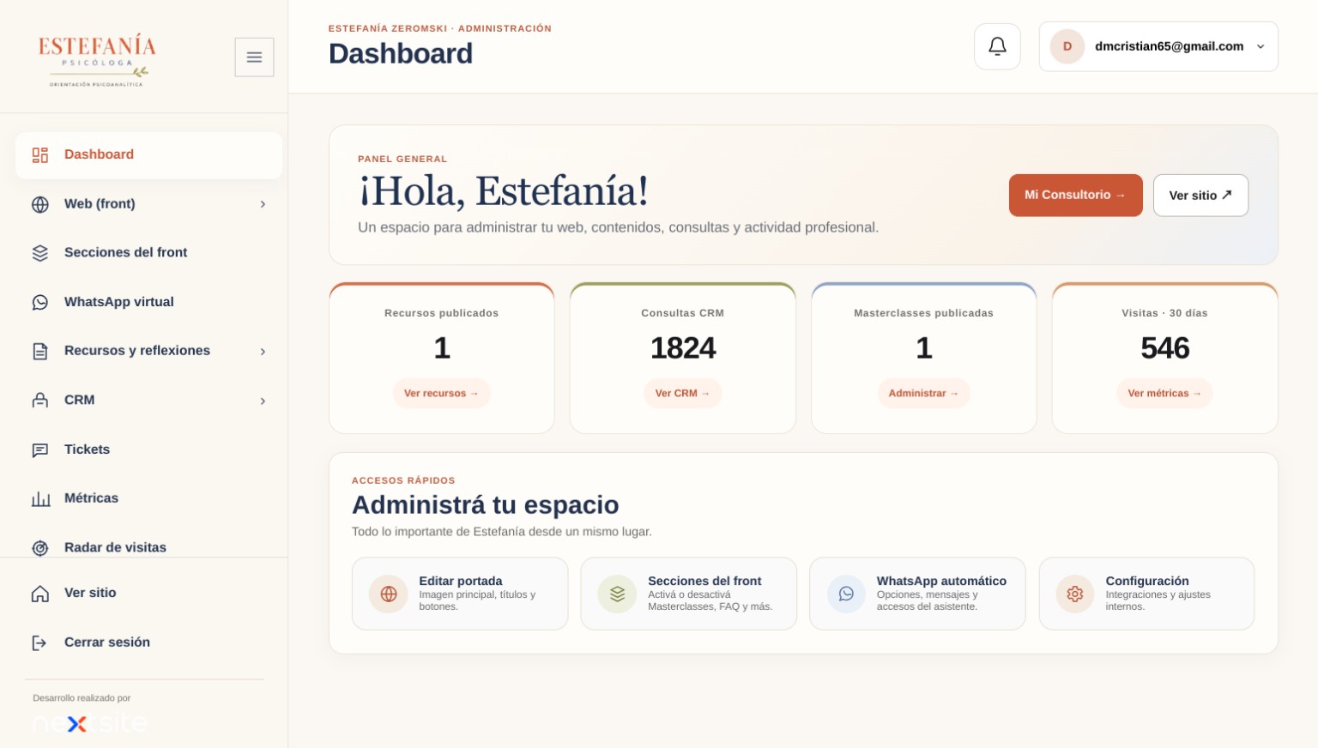Open the notifications bell icon
This screenshot has height=748, width=1318.
997,46
